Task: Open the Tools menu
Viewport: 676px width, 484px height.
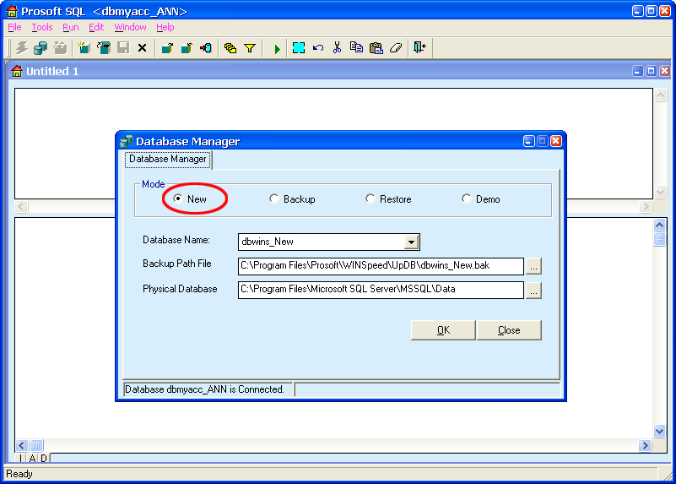Action: (42, 27)
